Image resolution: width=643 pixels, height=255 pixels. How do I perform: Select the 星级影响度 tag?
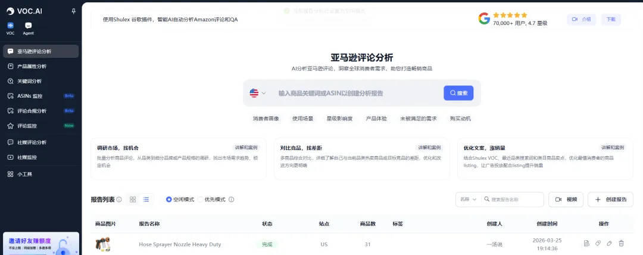tap(339, 119)
